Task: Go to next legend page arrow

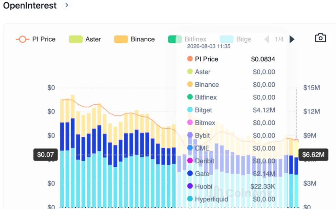Action: (x=292, y=39)
